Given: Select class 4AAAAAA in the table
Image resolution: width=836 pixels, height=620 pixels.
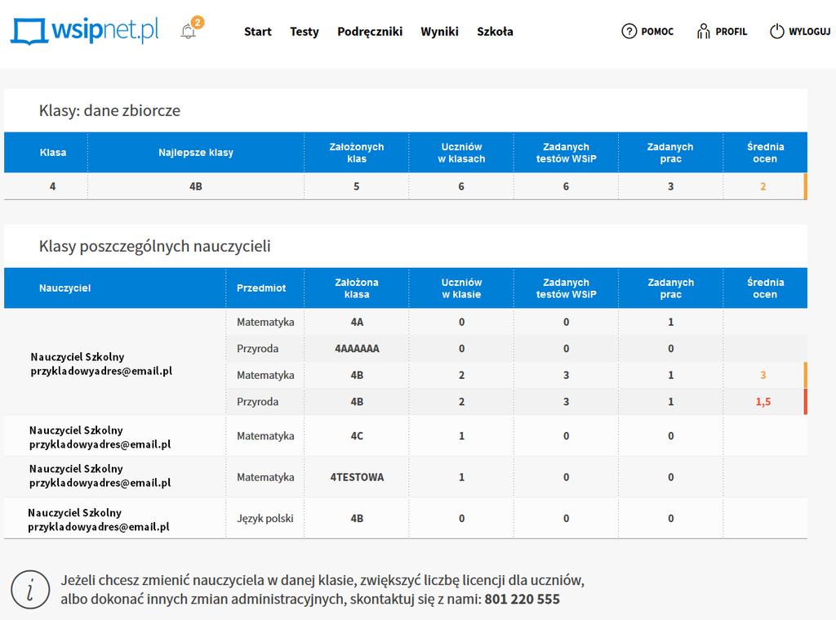Looking at the screenshot, I should pyautogui.click(x=357, y=349).
